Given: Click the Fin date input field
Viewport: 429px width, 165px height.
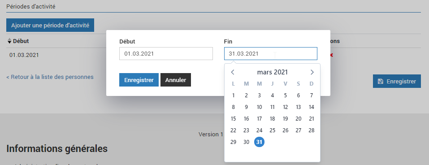Looking at the screenshot, I should click(x=271, y=54).
